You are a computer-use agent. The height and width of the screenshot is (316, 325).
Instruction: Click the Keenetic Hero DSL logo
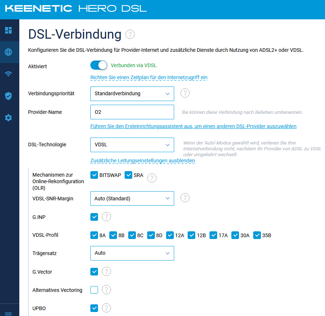pos(76,8)
